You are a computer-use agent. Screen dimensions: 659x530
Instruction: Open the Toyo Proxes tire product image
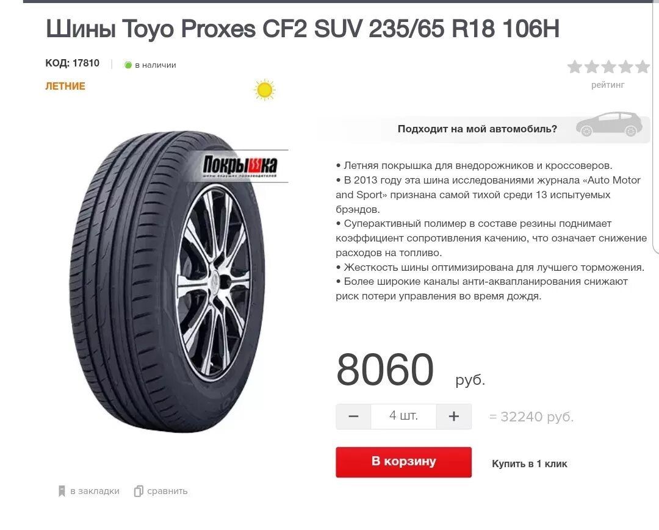pyautogui.click(x=167, y=281)
